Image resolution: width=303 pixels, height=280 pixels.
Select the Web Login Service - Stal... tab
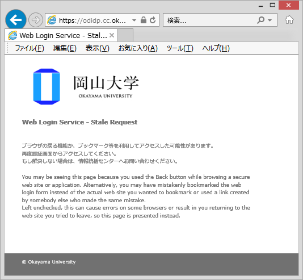(61, 35)
